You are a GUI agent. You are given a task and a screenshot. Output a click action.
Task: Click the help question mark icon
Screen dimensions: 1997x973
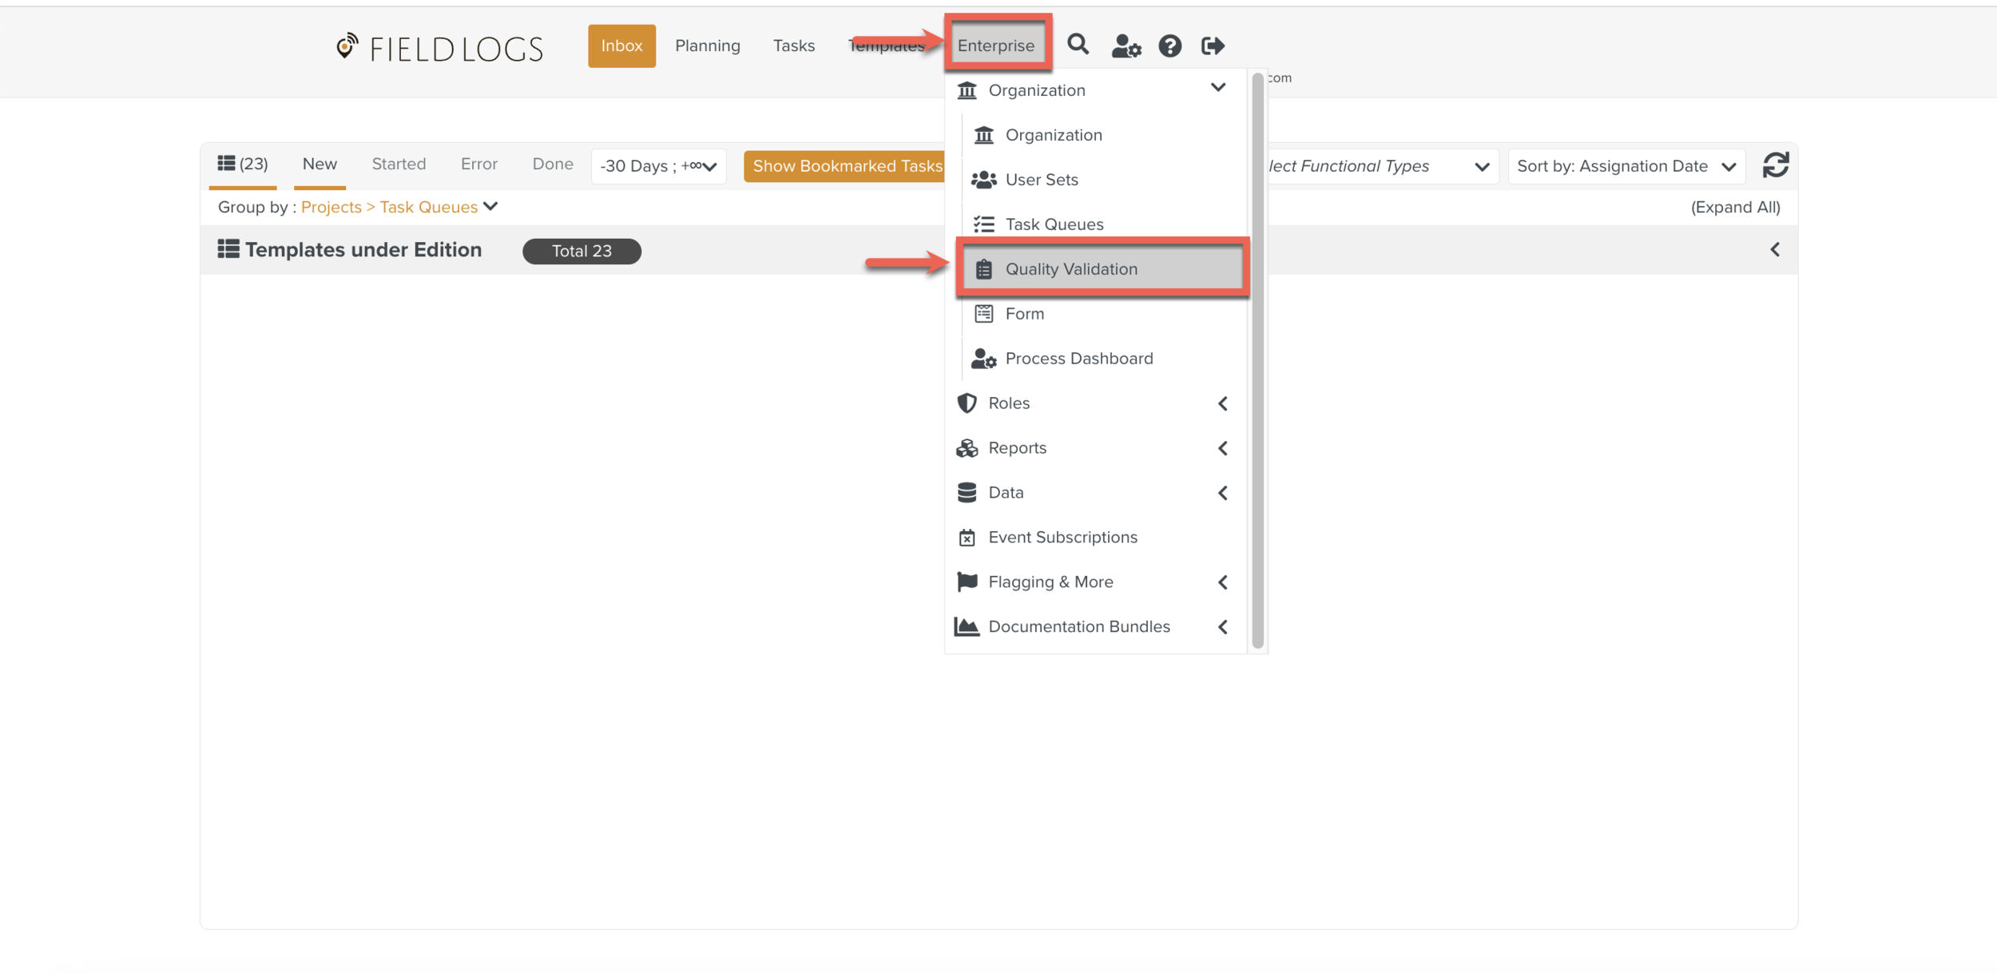click(1169, 46)
